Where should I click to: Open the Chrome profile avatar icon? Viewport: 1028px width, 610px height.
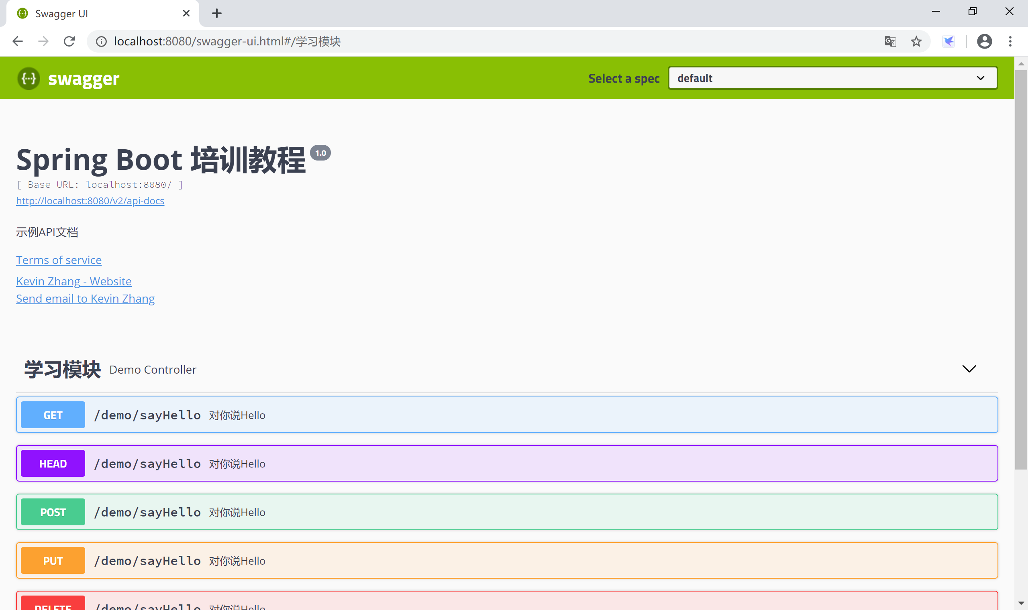coord(984,41)
